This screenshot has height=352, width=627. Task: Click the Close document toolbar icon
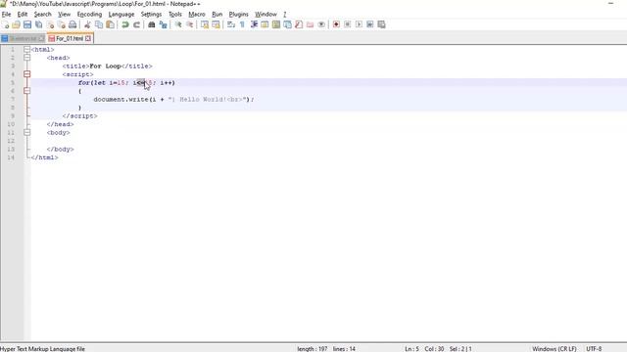point(50,24)
